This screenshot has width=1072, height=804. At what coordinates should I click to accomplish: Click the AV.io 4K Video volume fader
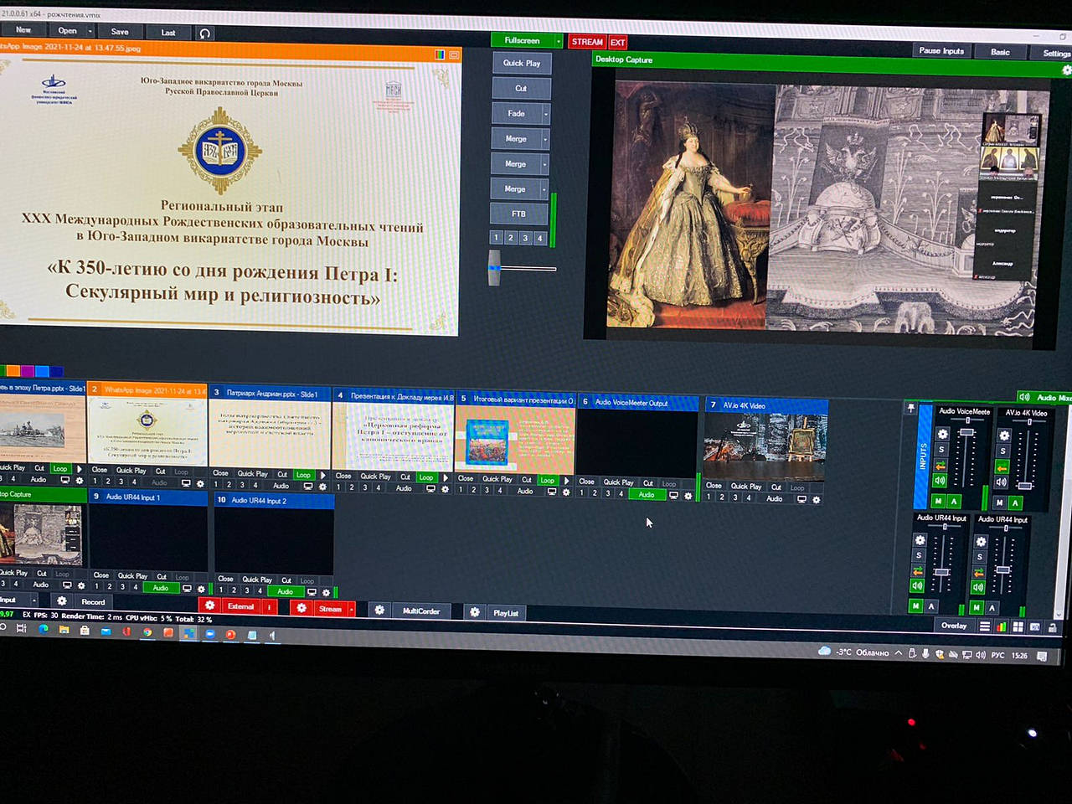1025,485
